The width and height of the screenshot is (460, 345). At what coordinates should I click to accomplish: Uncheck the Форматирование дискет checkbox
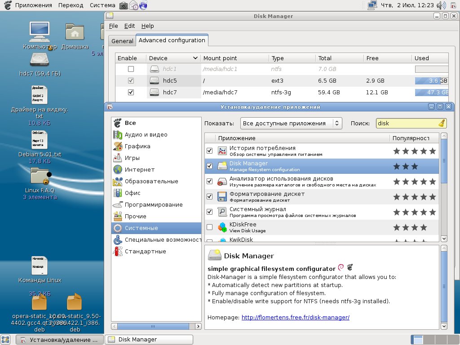point(209,197)
